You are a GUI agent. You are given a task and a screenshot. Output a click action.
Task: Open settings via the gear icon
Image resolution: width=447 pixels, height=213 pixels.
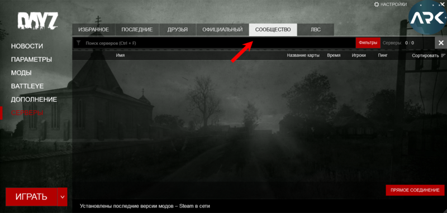(376, 4)
